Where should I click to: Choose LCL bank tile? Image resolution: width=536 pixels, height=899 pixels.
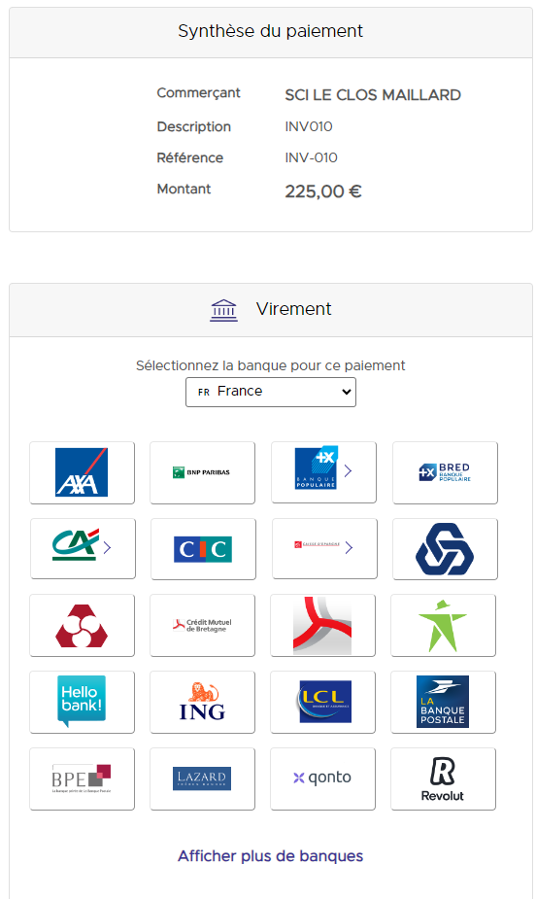323,703
